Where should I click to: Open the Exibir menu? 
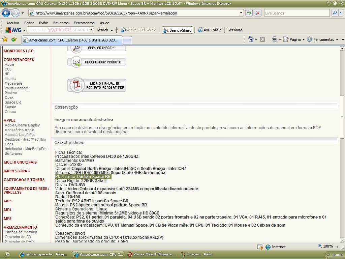(x=43, y=23)
